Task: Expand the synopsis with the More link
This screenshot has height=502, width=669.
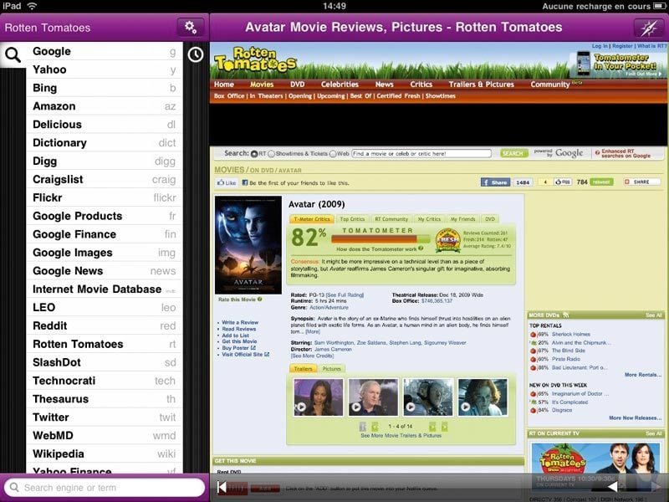Action: (x=312, y=332)
